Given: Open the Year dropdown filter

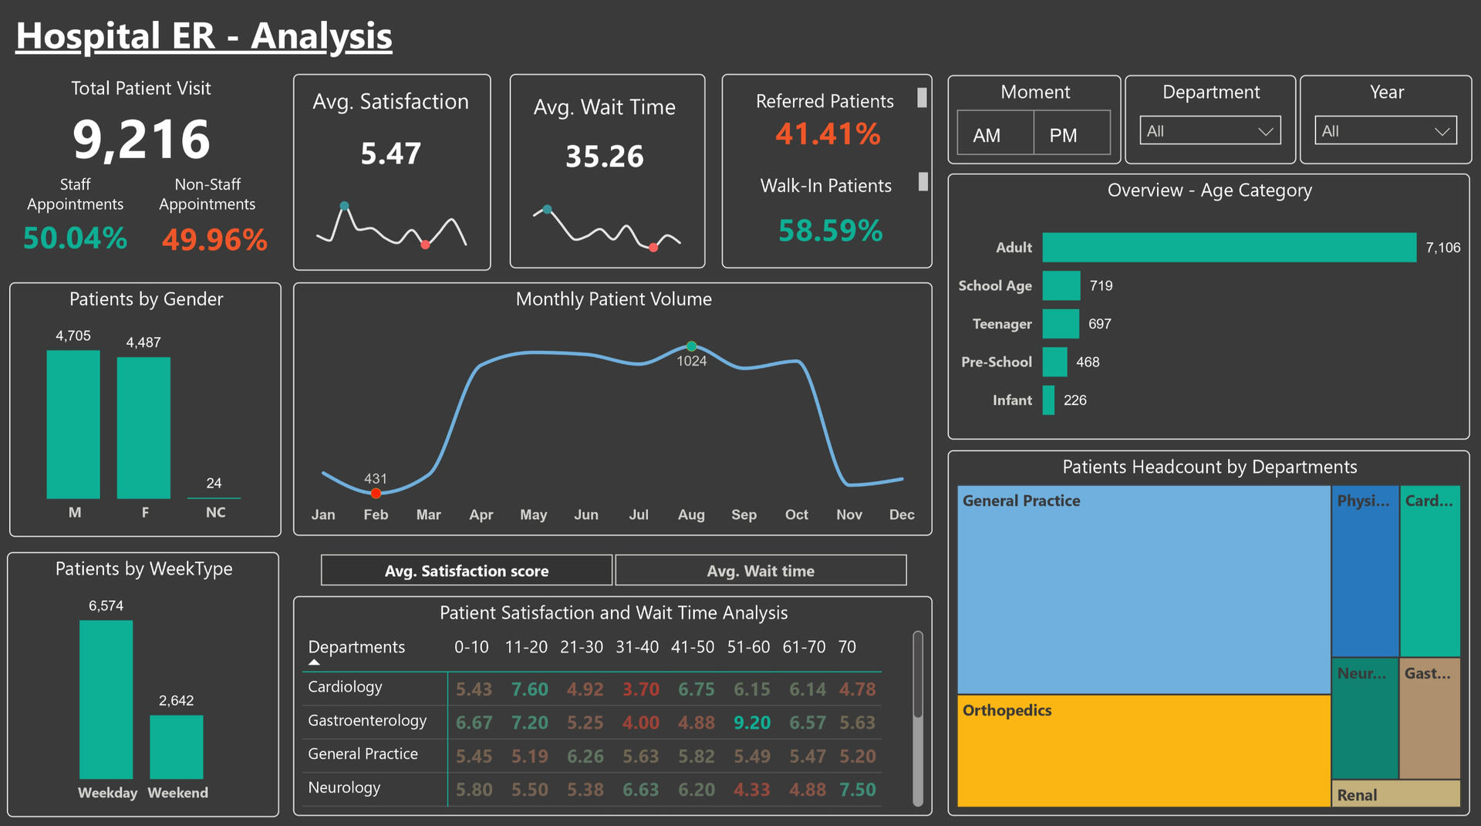Looking at the screenshot, I should point(1385,131).
